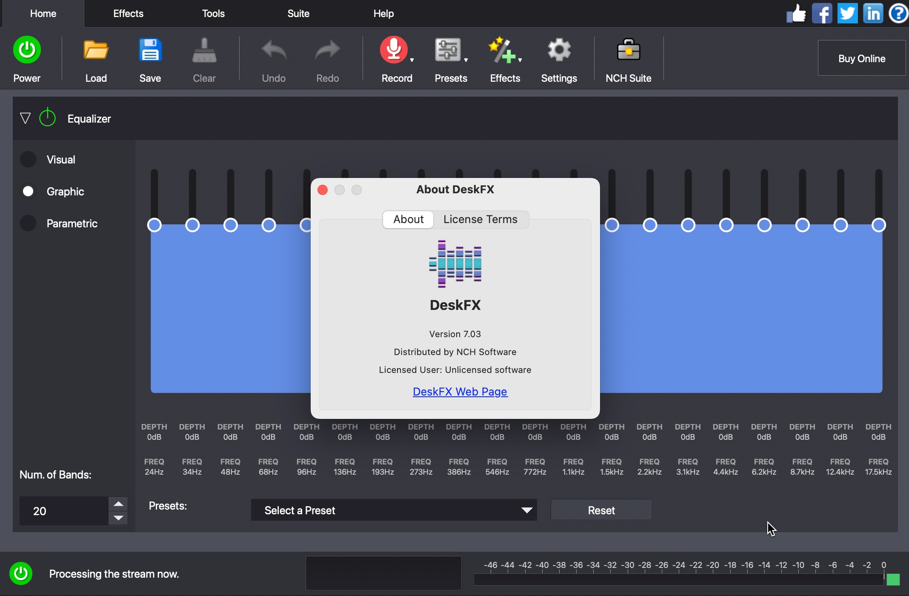Viewport: 909px width, 596px height.
Task: Click the 8.7kHz band slider handle
Action: click(803, 225)
